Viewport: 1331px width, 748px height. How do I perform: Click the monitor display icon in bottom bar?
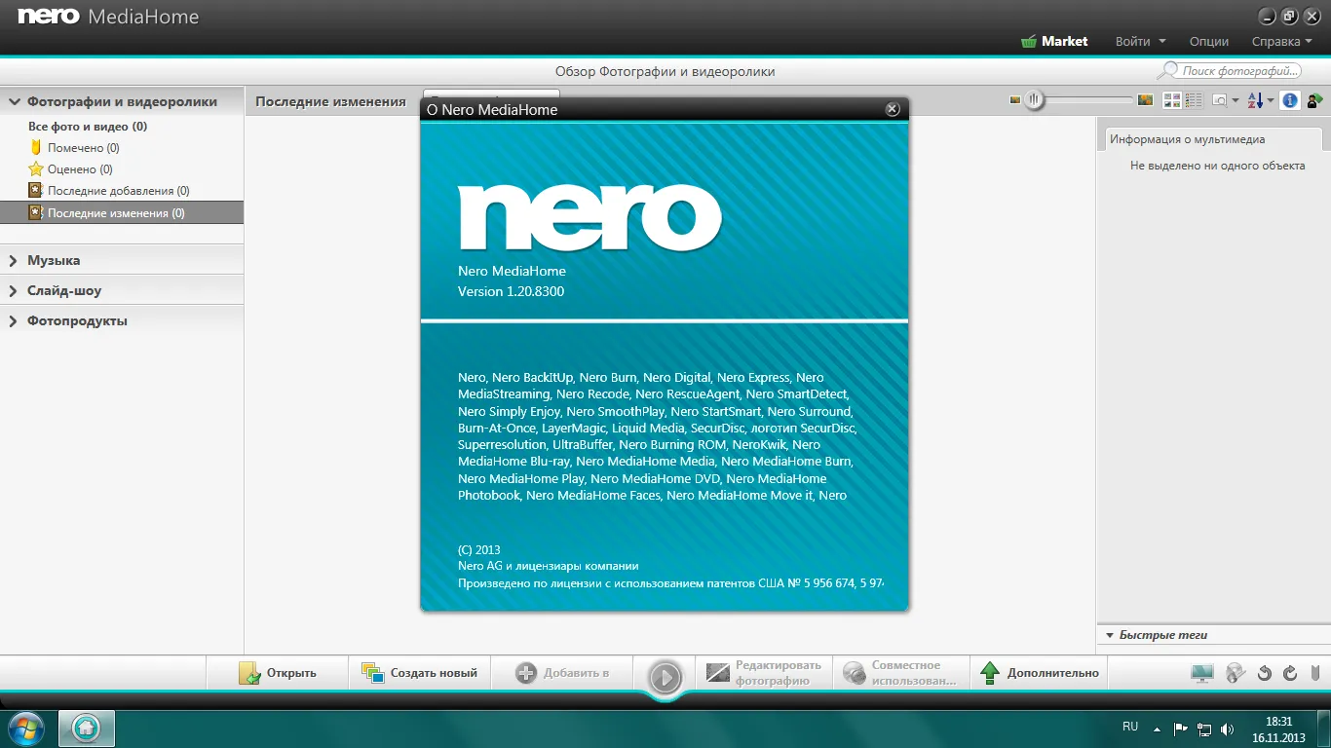click(x=1202, y=673)
